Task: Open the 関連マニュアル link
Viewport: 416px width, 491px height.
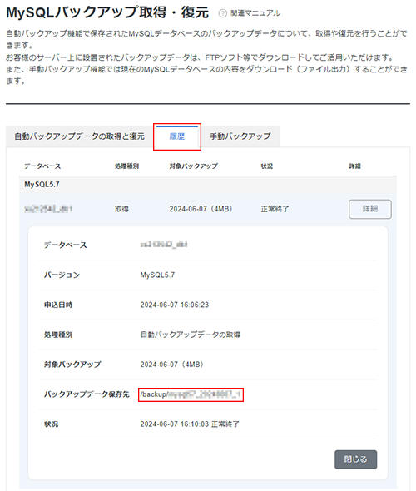Action: click(255, 13)
